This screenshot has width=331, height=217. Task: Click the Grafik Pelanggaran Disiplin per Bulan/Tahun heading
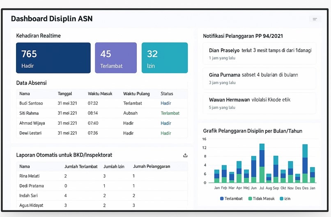(x=253, y=131)
